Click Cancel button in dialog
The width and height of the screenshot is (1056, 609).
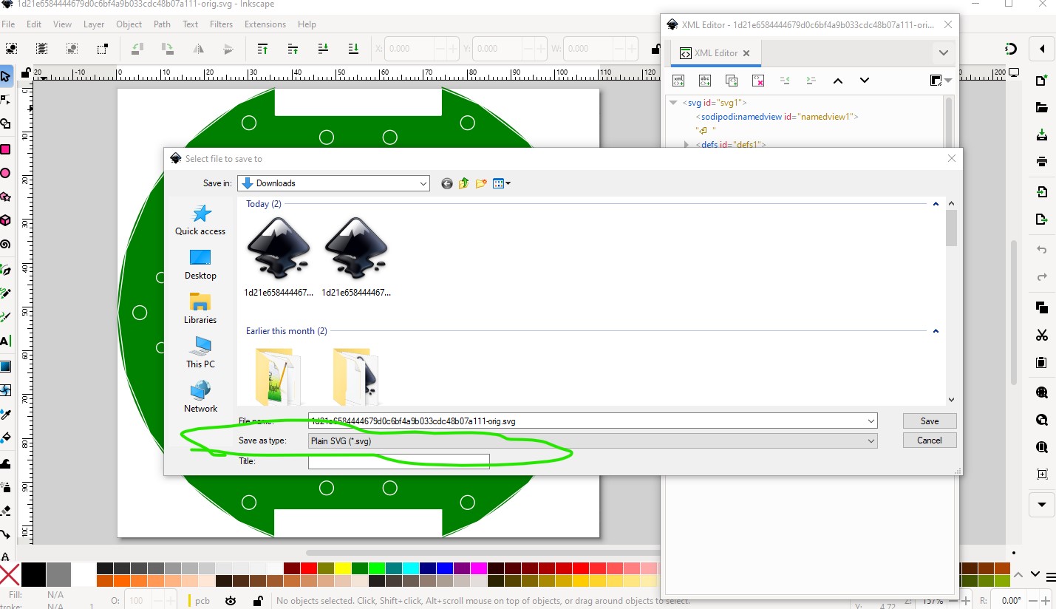(930, 440)
